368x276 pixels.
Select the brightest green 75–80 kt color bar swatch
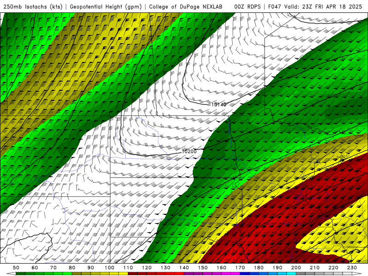pyautogui.click(x=67, y=273)
